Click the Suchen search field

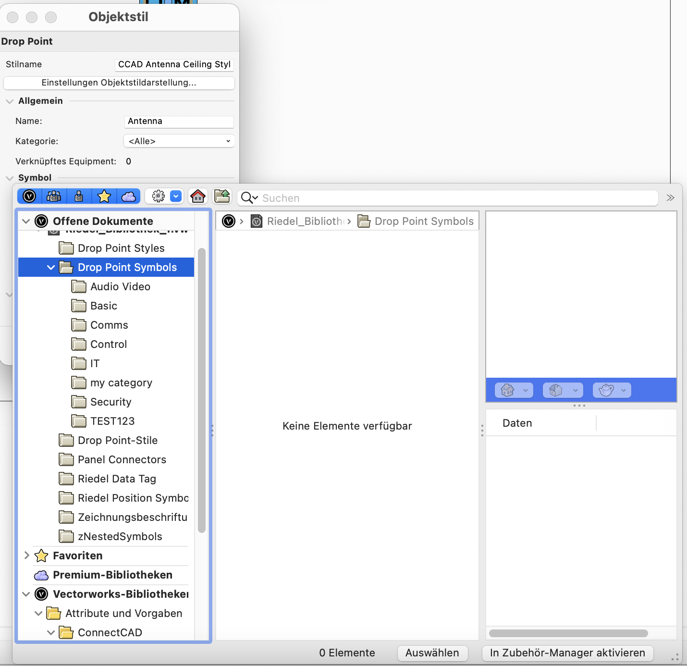tap(456, 198)
